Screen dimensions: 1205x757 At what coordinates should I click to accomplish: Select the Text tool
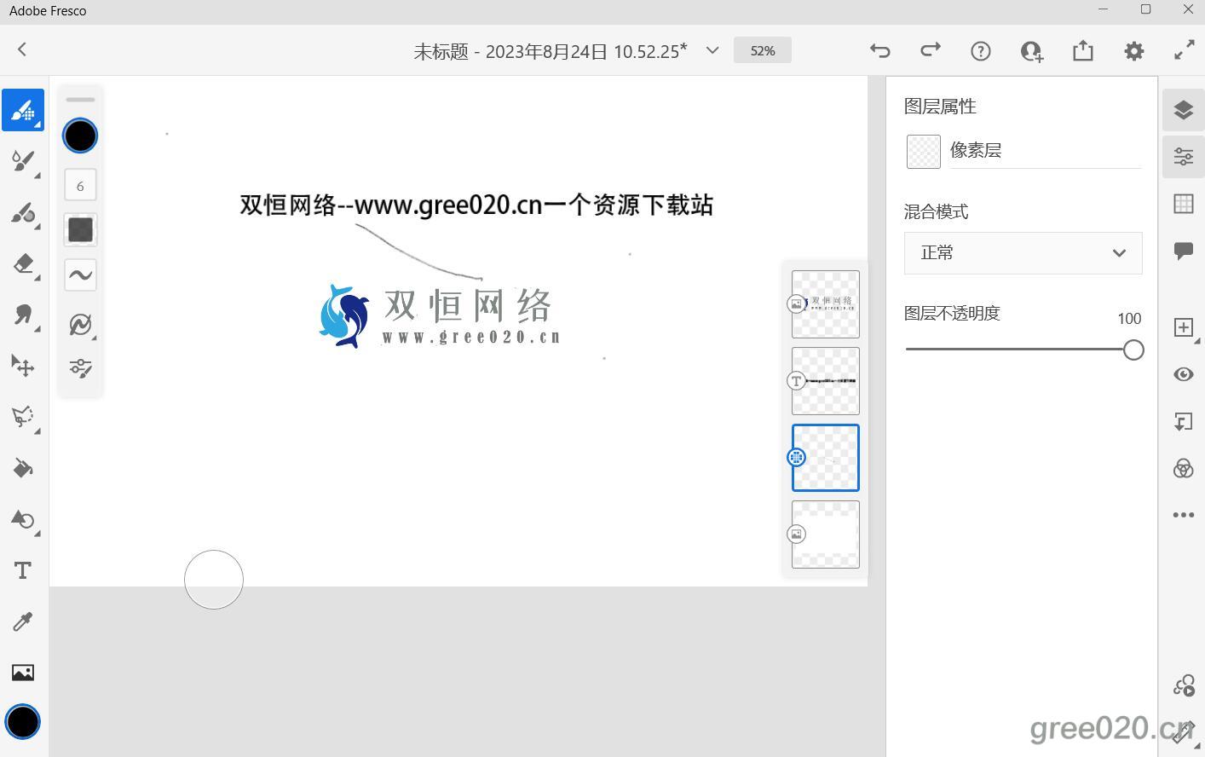pyautogui.click(x=23, y=570)
